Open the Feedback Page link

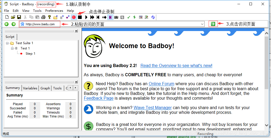[x=99, y=98]
